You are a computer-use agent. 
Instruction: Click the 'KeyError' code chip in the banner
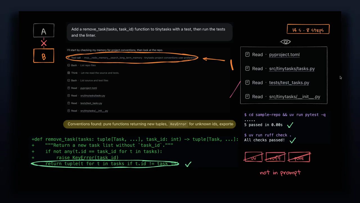pos(178,124)
